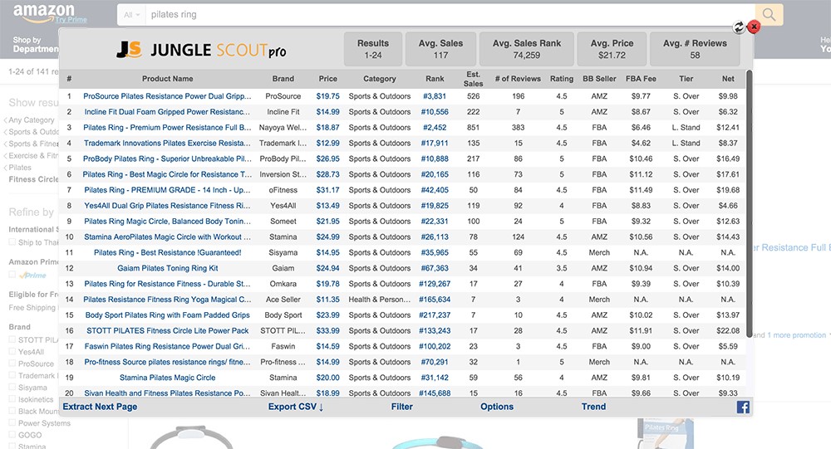Check the Sisyama brand filter
Viewport: 831px width, 449px height.
click(12, 387)
